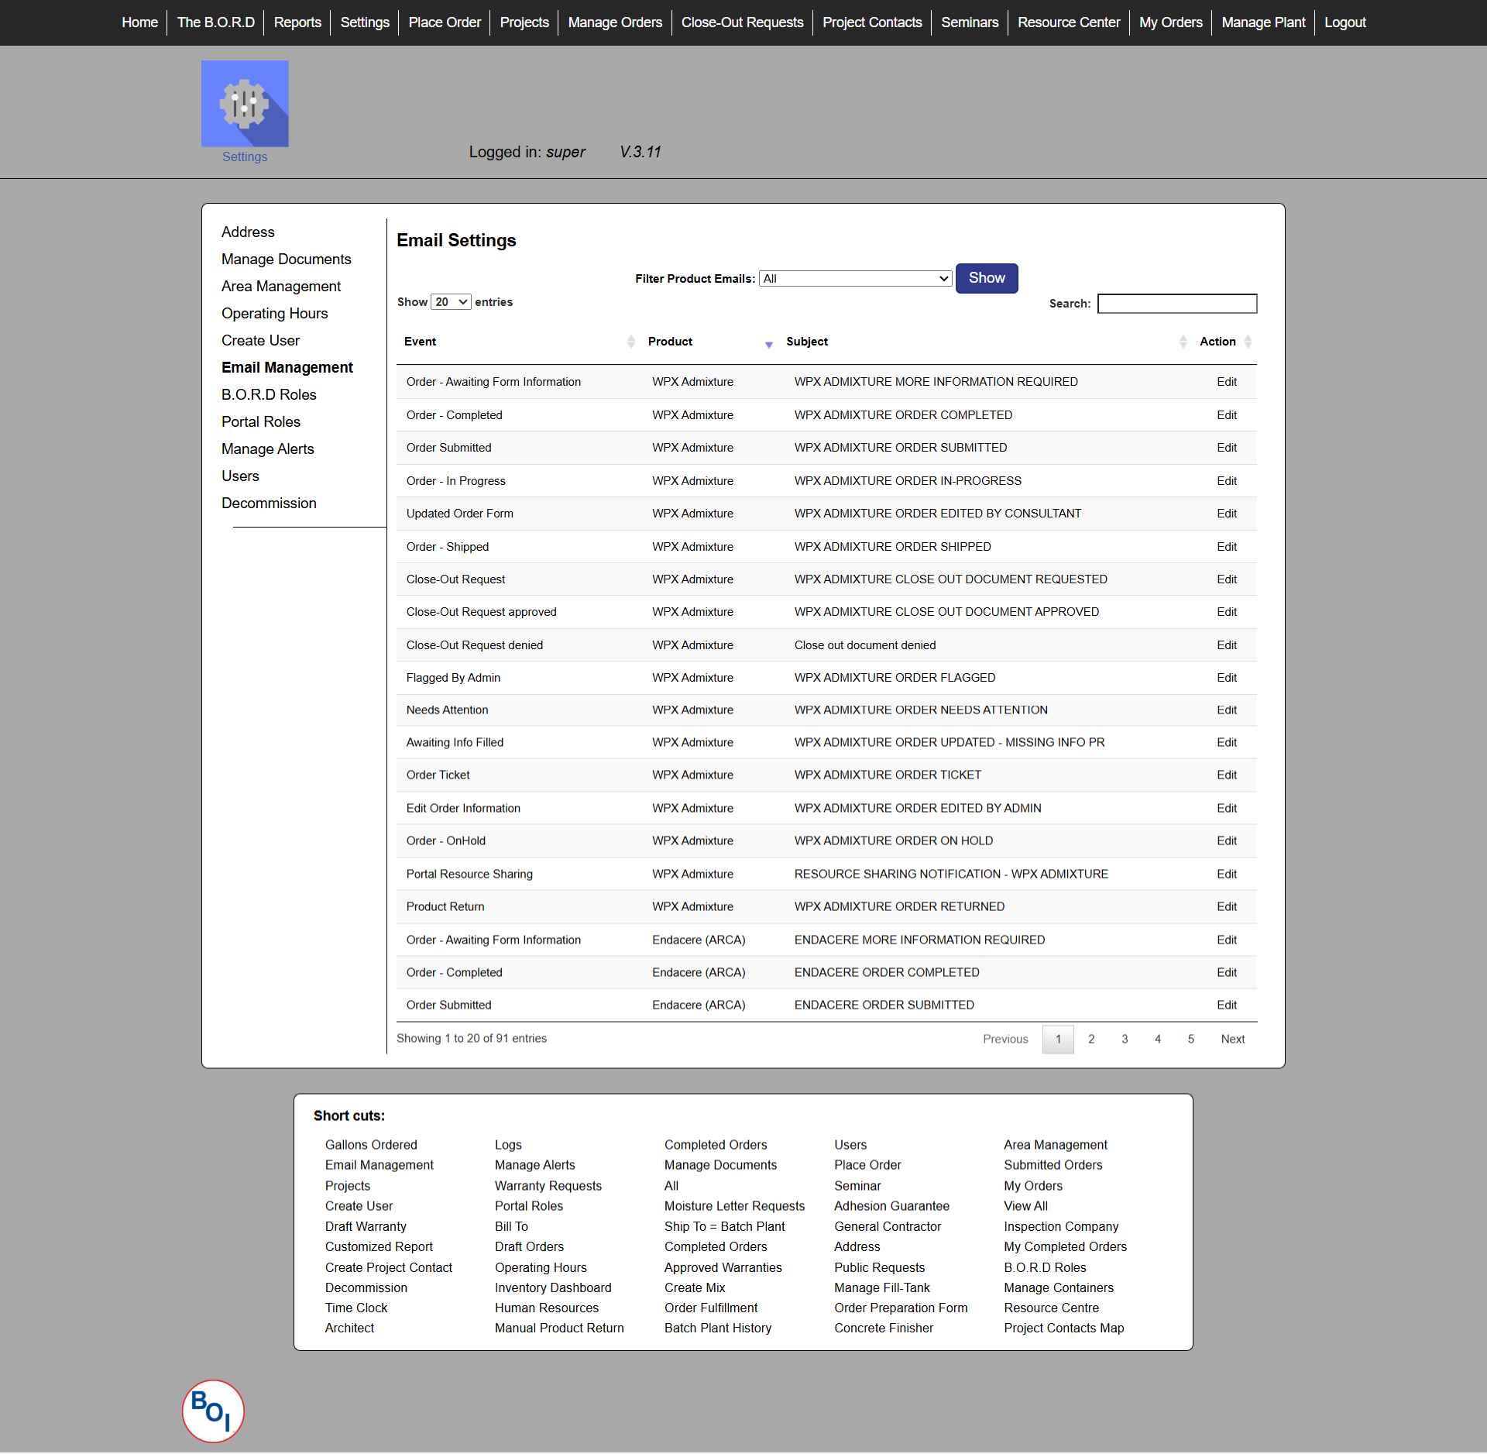This screenshot has width=1487, height=1454.
Task: Sort table by Subject column arrows
Action: (x=1183, y=342)
